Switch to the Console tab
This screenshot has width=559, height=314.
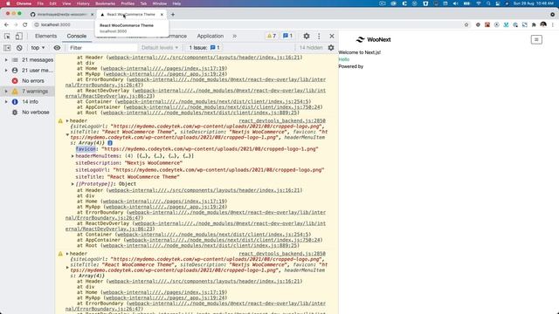tap(77, 36)
